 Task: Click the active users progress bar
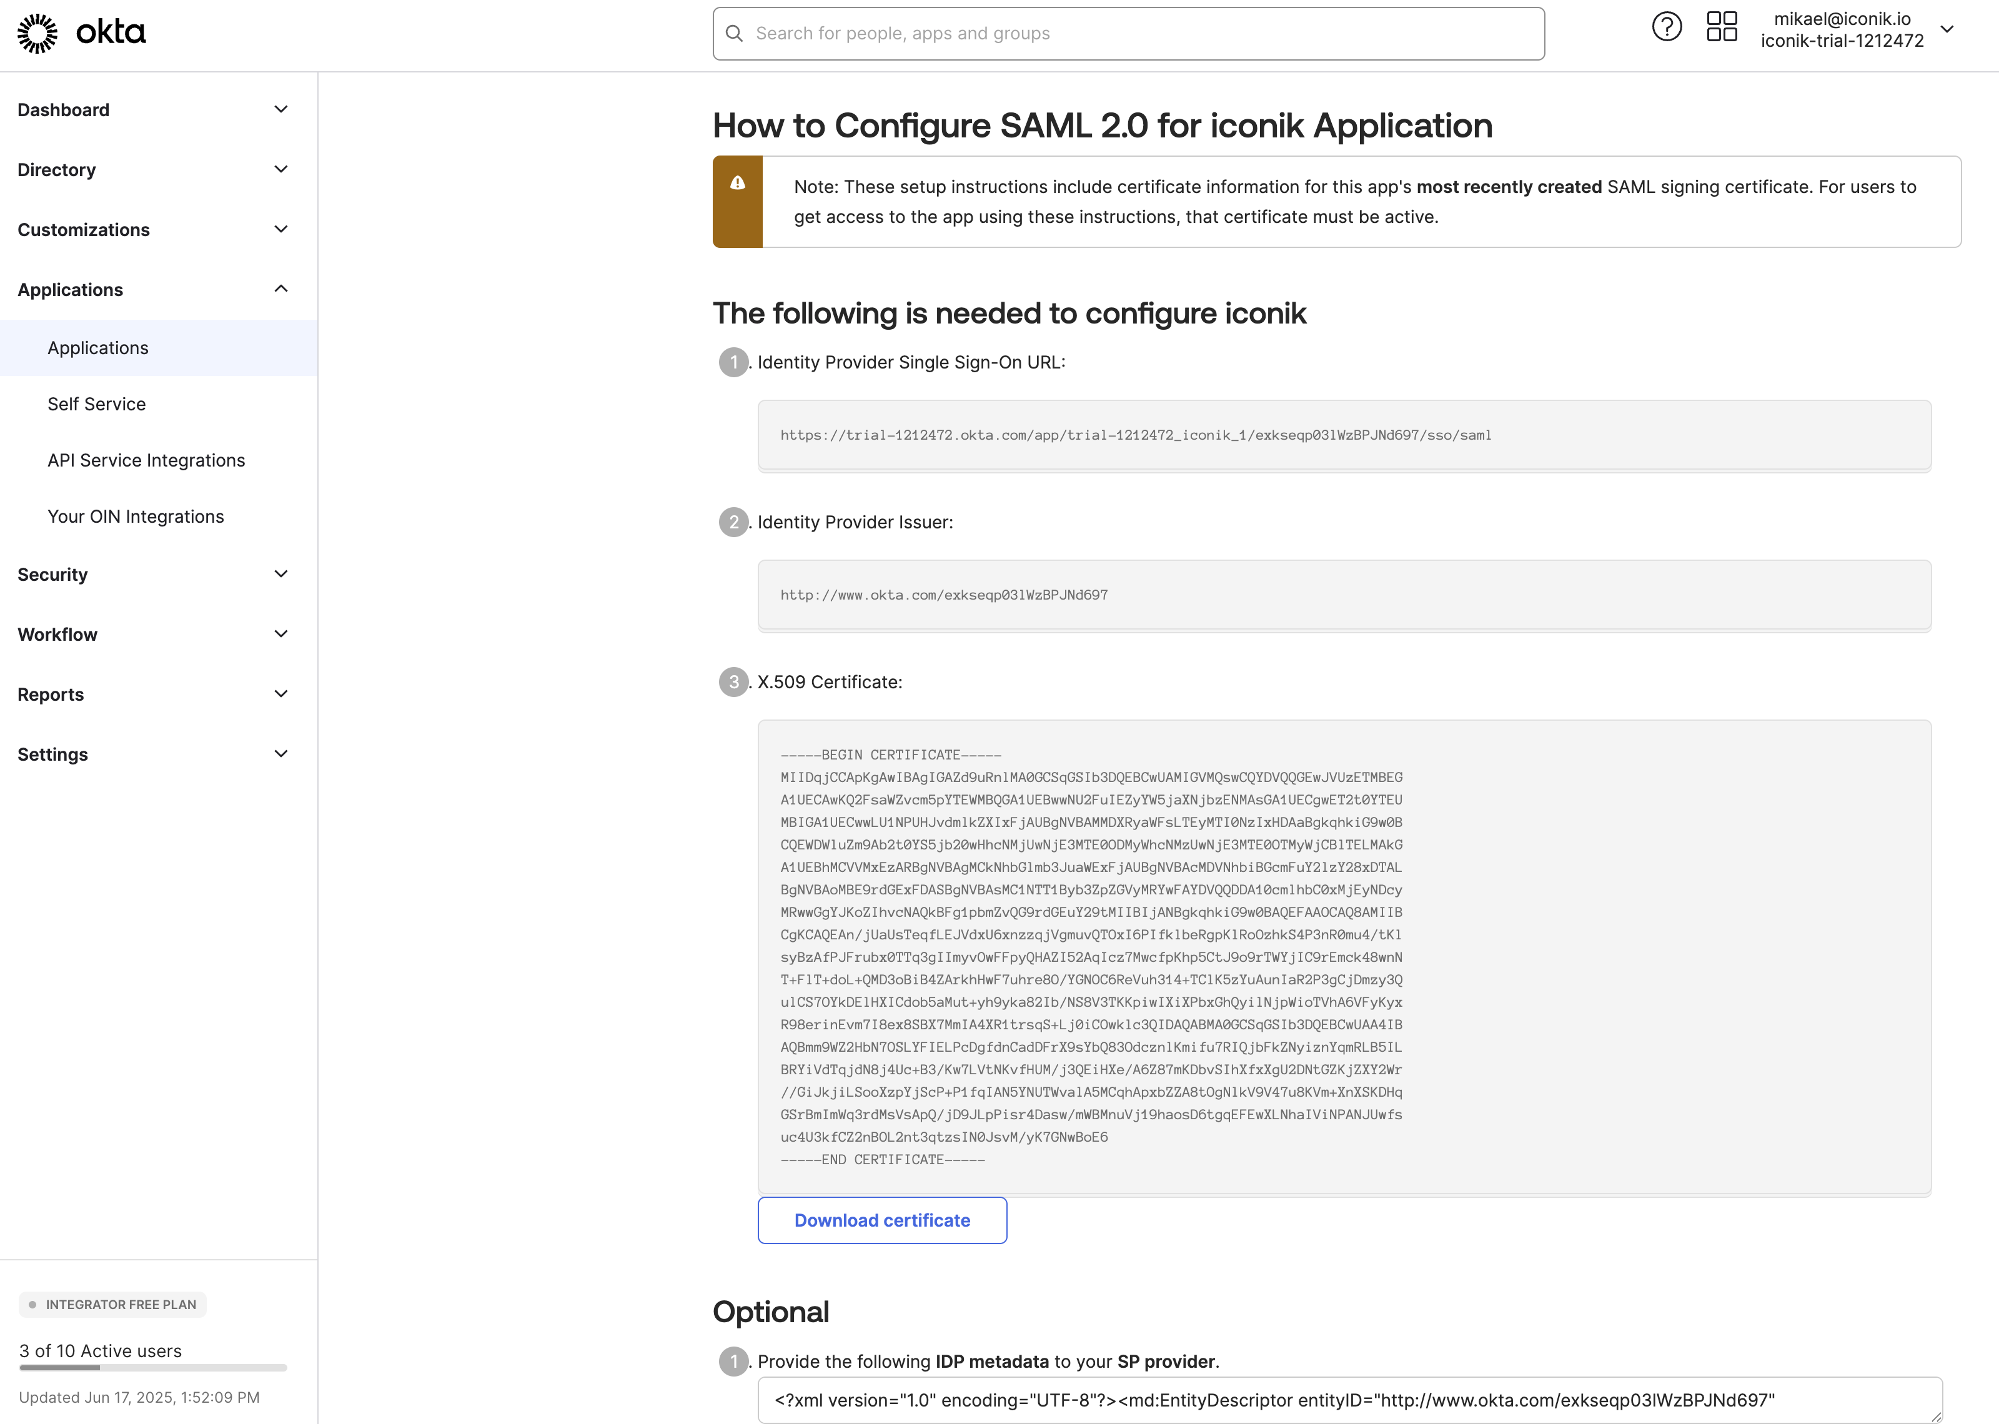coord(154,1368)
